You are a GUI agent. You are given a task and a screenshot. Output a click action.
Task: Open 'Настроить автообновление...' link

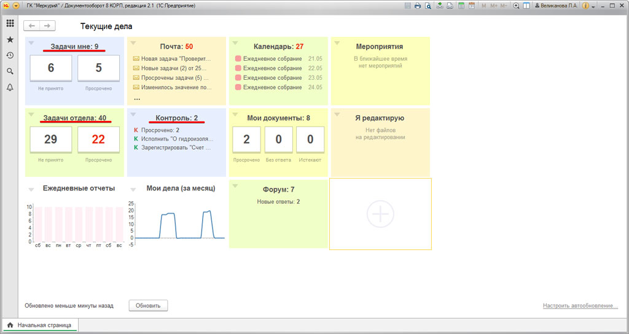pos(580,306)
